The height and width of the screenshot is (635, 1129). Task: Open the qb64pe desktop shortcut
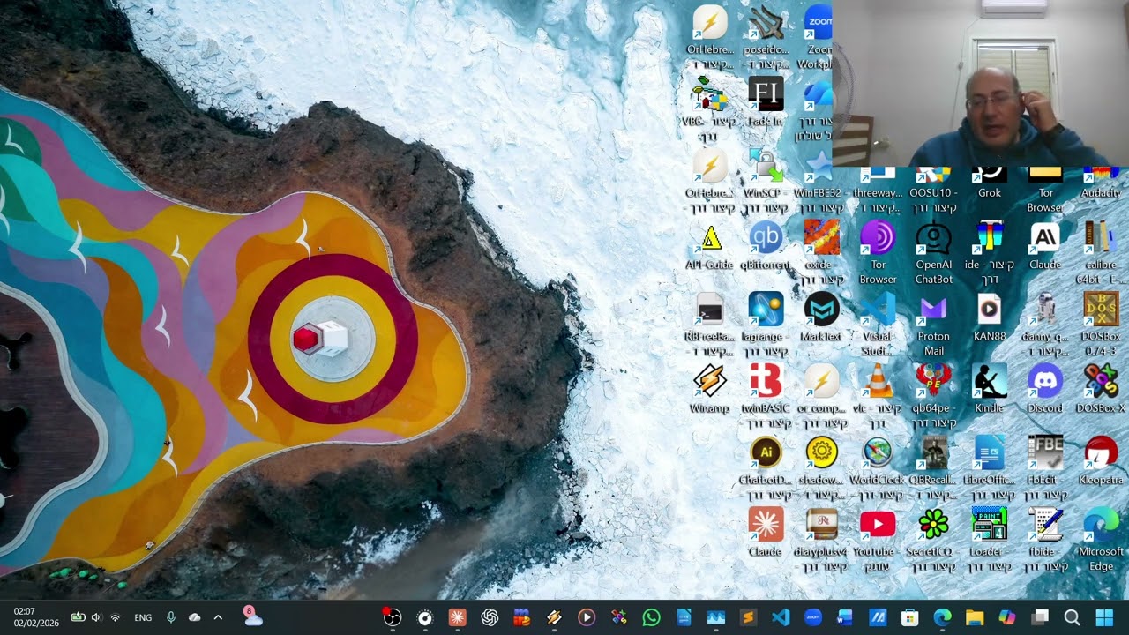[x=933, y=381]
